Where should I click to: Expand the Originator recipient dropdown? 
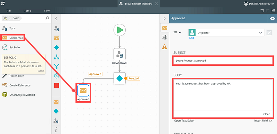[260, 33]
